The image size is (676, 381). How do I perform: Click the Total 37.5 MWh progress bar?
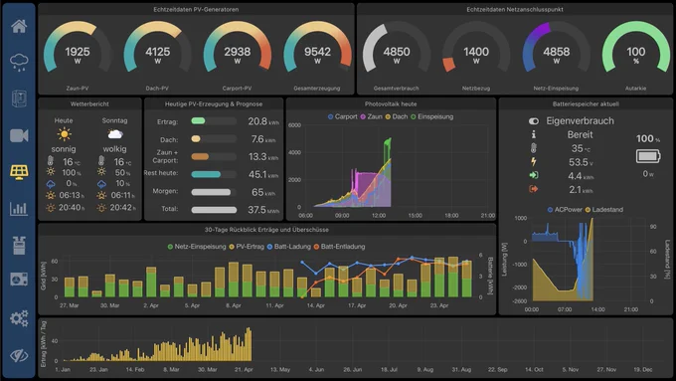214,210
